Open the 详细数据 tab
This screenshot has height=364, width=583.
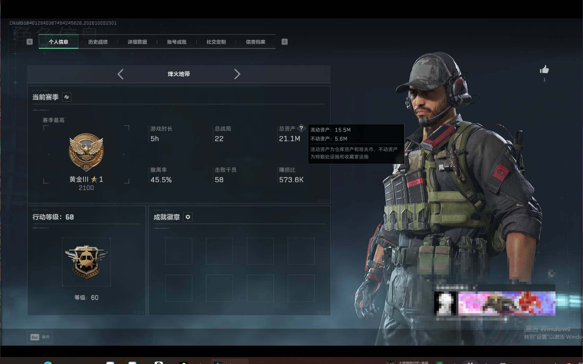tap(137, 42)
